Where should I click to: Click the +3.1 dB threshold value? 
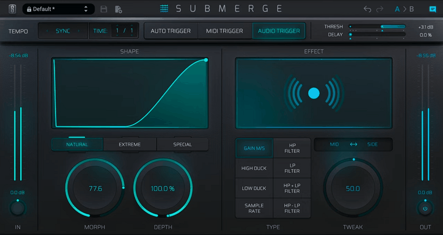coord(426,27)
